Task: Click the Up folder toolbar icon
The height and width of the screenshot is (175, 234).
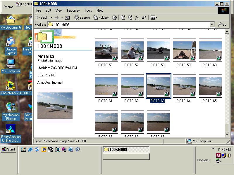Action: pos(67,17)
